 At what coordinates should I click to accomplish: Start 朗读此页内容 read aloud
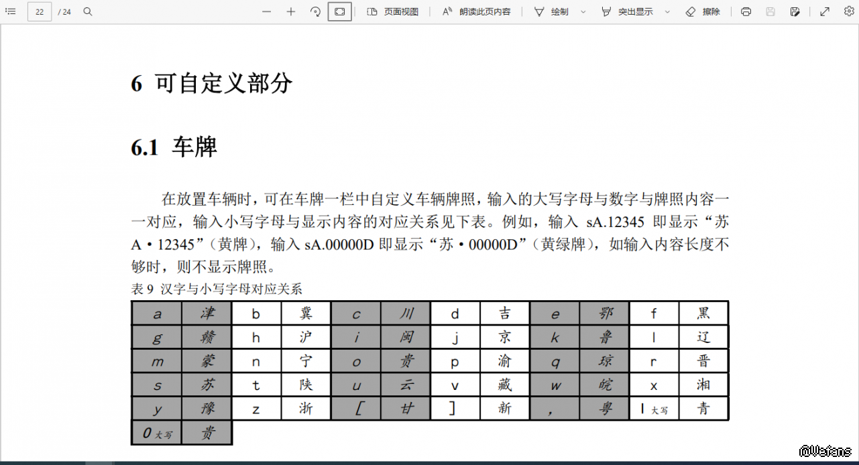click(x=476, y=11)
